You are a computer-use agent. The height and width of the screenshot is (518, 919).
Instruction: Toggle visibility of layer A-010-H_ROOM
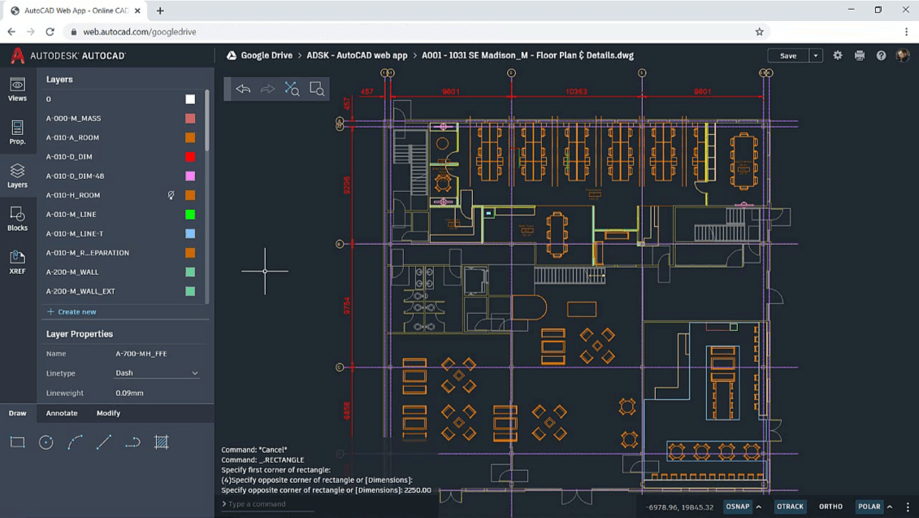click(x=170, y=194)
